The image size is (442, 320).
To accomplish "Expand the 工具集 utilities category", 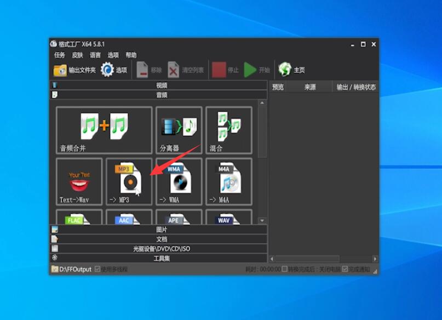I will 159,258.
